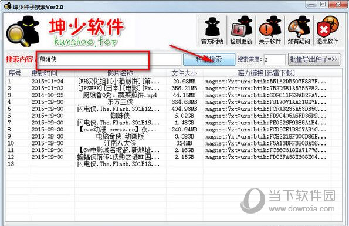Click the 退出软件 exit icon
349x226 pixels.
point(328,30)
